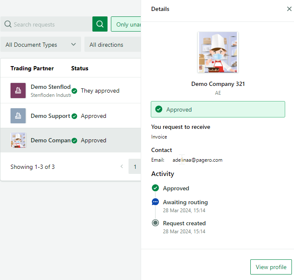
Task: Click the Approved status of Demo Support
Action: click(94, 116)
